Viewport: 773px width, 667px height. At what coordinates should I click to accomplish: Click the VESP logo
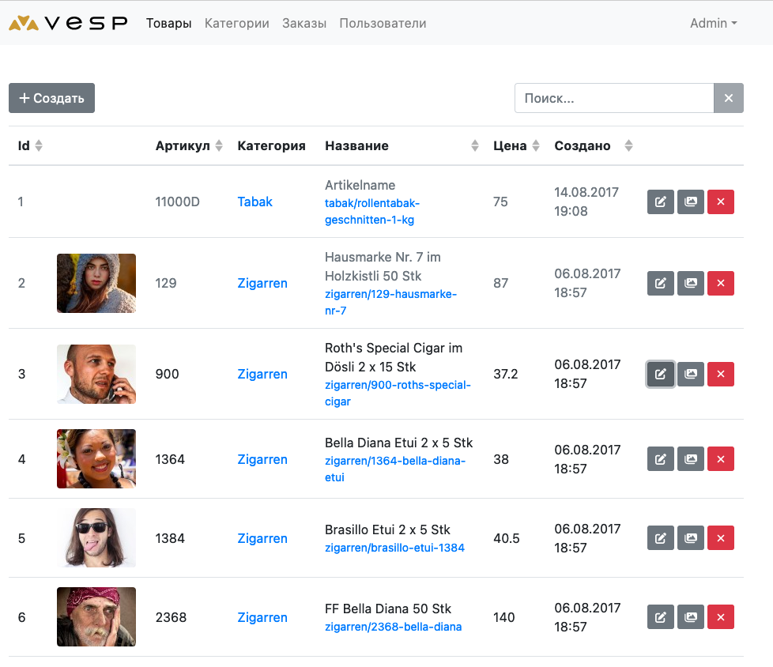point(68,23)
